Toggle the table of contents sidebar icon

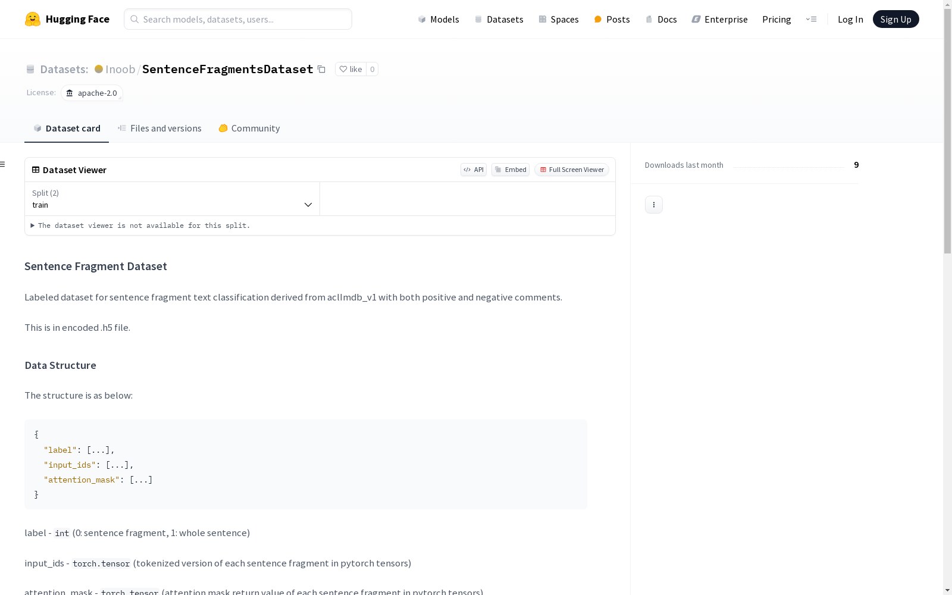tap(3, 164)
